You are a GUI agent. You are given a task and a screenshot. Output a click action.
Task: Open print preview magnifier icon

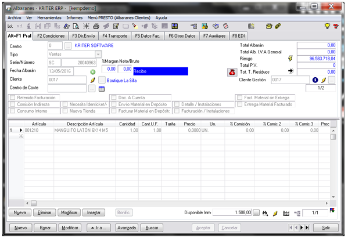point(76,26)
